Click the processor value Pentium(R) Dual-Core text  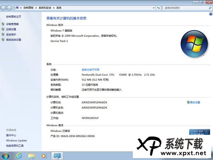[x=118, y=75]
